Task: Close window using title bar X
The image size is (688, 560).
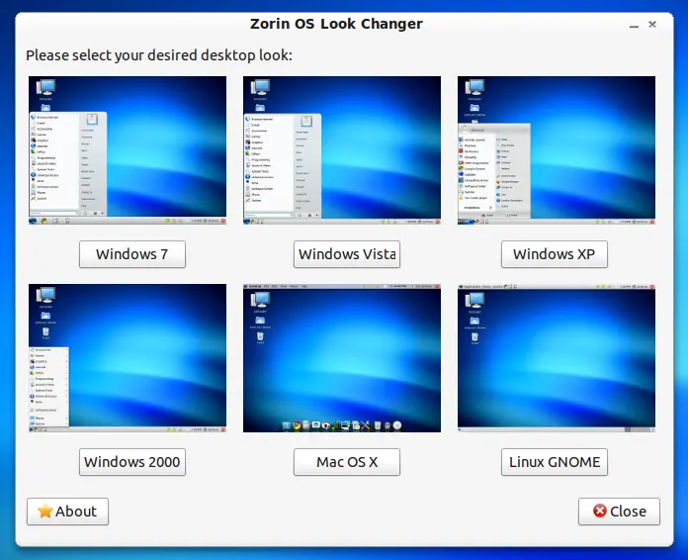Action: point(652,24)
